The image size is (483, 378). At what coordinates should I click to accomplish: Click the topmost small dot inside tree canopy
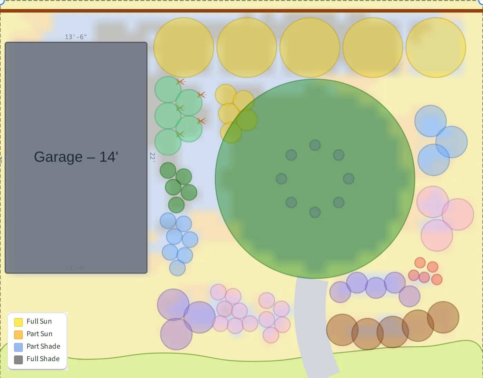315,145
